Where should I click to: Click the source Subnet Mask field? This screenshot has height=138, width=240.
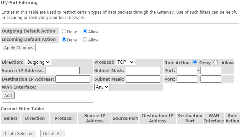point(143,70)
